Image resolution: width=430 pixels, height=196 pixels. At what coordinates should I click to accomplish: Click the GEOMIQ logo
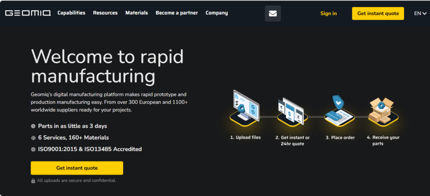28,13
